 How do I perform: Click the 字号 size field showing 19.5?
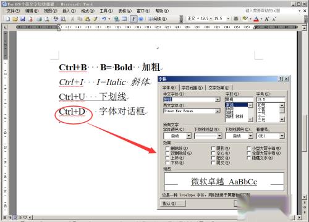[x=271, y=99]
